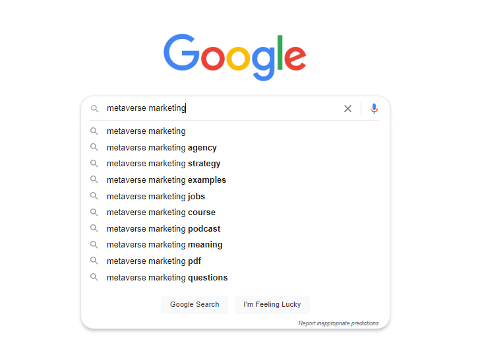Click magnifier icon beside 'metaverse marketing agency'
Viewport: 480px width, 357px height.
point(94,147)
